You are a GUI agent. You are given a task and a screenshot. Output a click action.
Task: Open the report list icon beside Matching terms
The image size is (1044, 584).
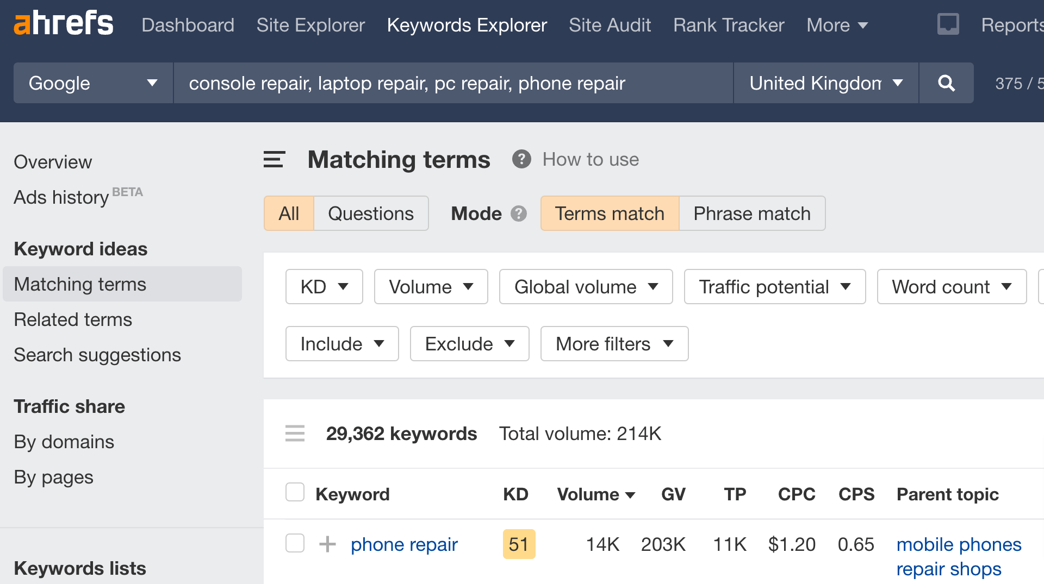pos(274,159)
